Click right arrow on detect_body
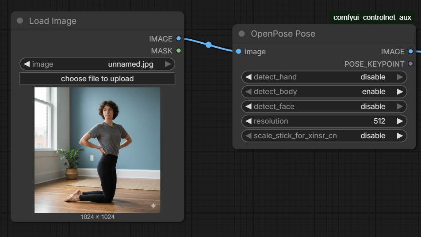The width and height of the screenshot is (421, 237). tap(400, 92)
